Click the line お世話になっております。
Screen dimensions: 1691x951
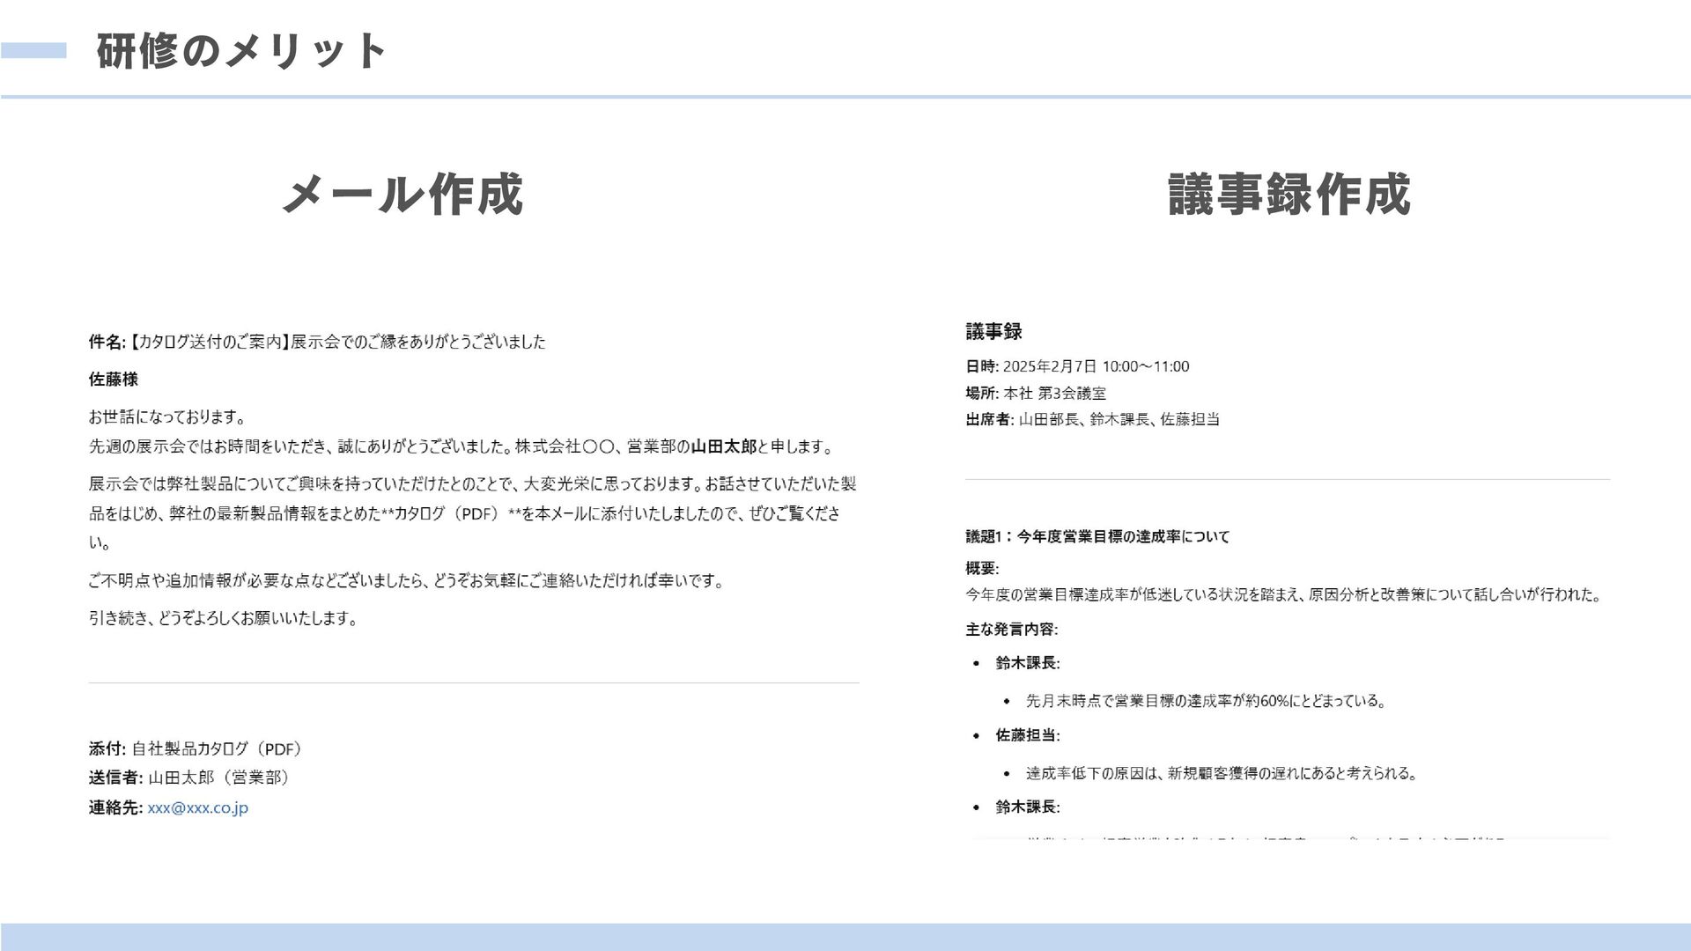(x=168, y=417)
